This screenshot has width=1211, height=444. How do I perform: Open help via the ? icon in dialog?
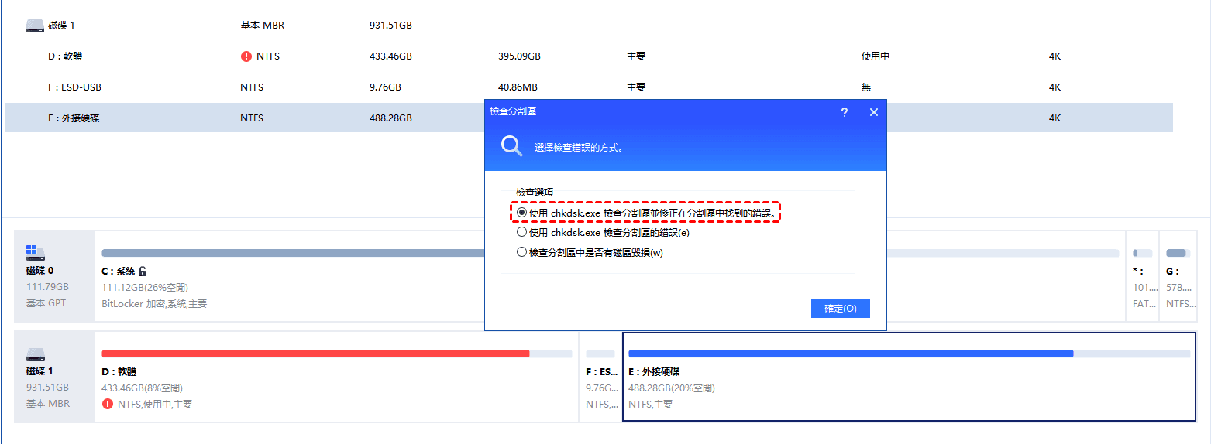click(x=844, y=112)
